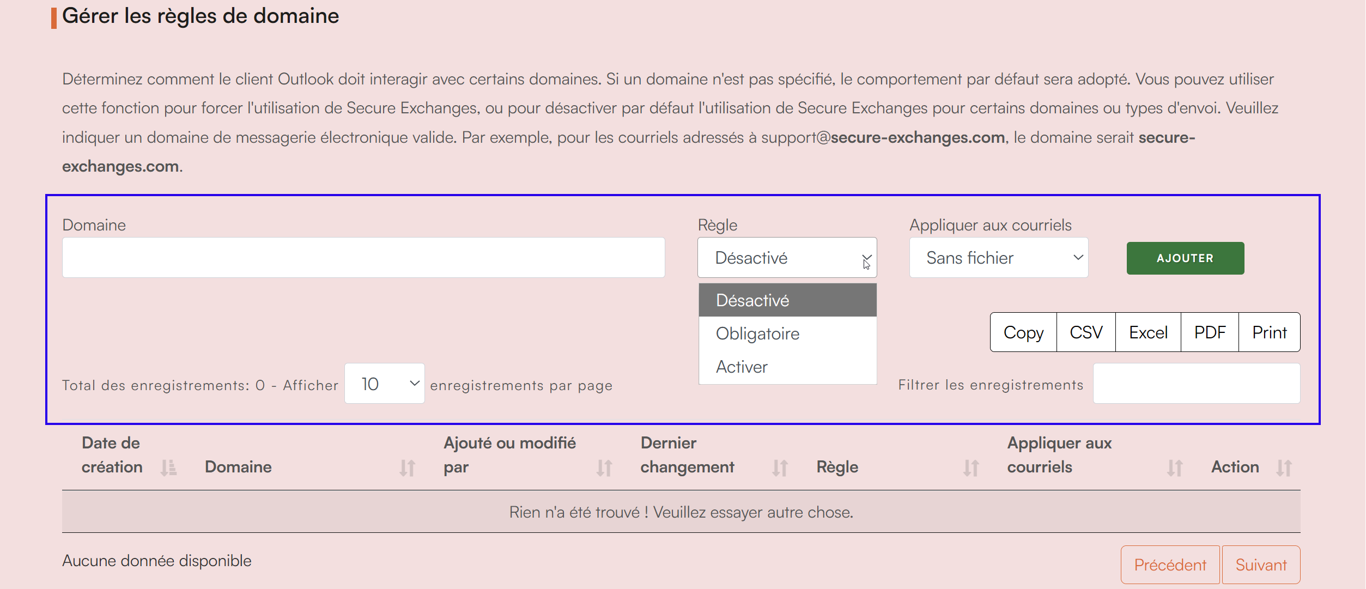Sort by Date de création column icon
The height and width of the screenshot is (589, 1366).
[x=168, y=467]
